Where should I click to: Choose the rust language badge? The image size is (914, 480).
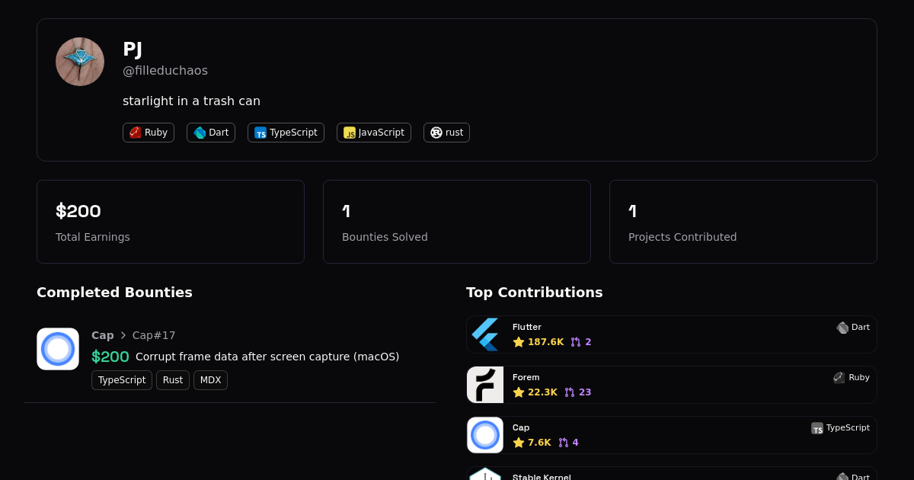click(x=446, y=133)
